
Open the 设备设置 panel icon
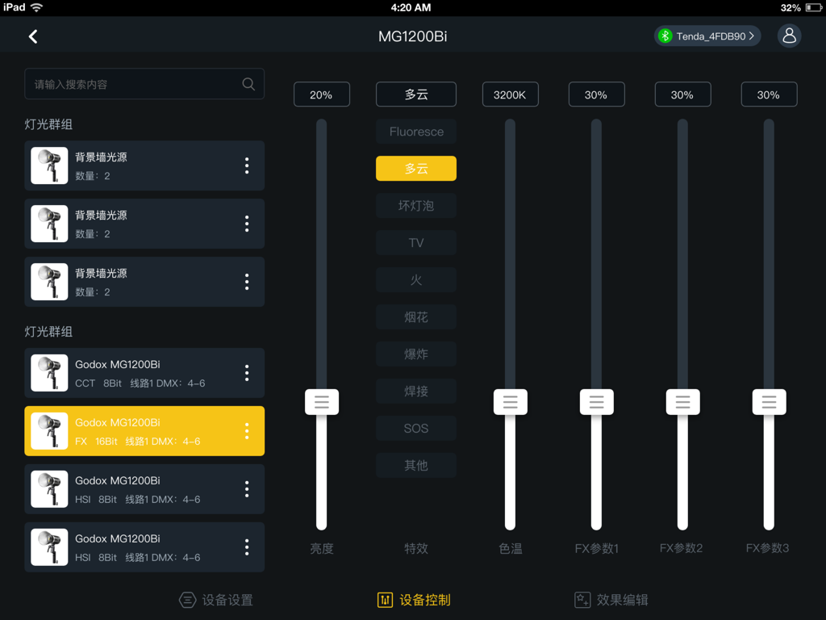pos(187,600)
